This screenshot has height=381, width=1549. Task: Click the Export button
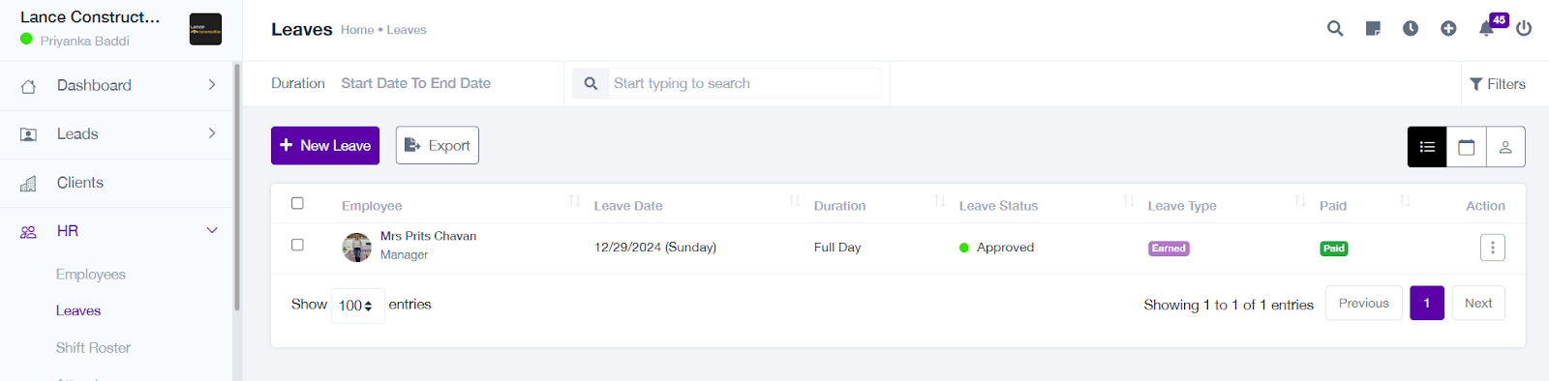[438, 146]
